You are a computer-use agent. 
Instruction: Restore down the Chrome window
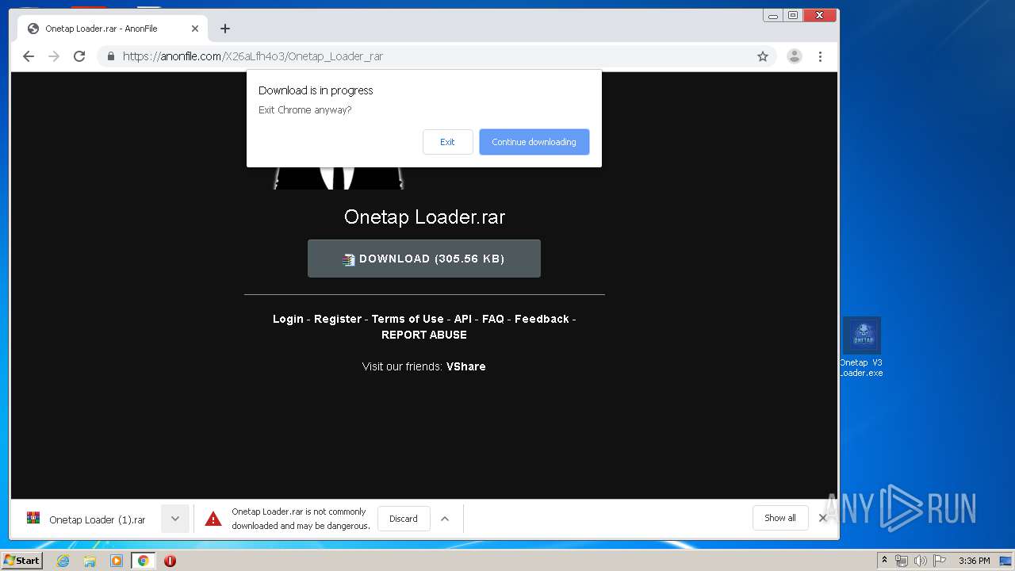pyautogui.click(x=792, y=15)
